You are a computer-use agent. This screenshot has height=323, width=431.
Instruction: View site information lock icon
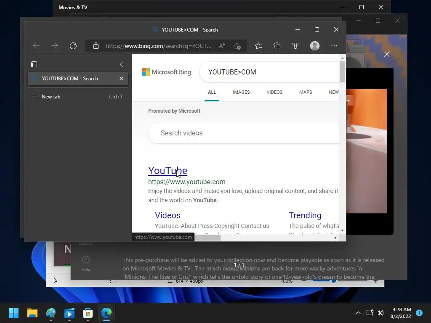pos(96,46)
